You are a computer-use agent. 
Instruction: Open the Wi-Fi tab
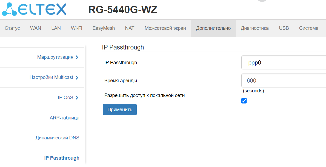76,28
